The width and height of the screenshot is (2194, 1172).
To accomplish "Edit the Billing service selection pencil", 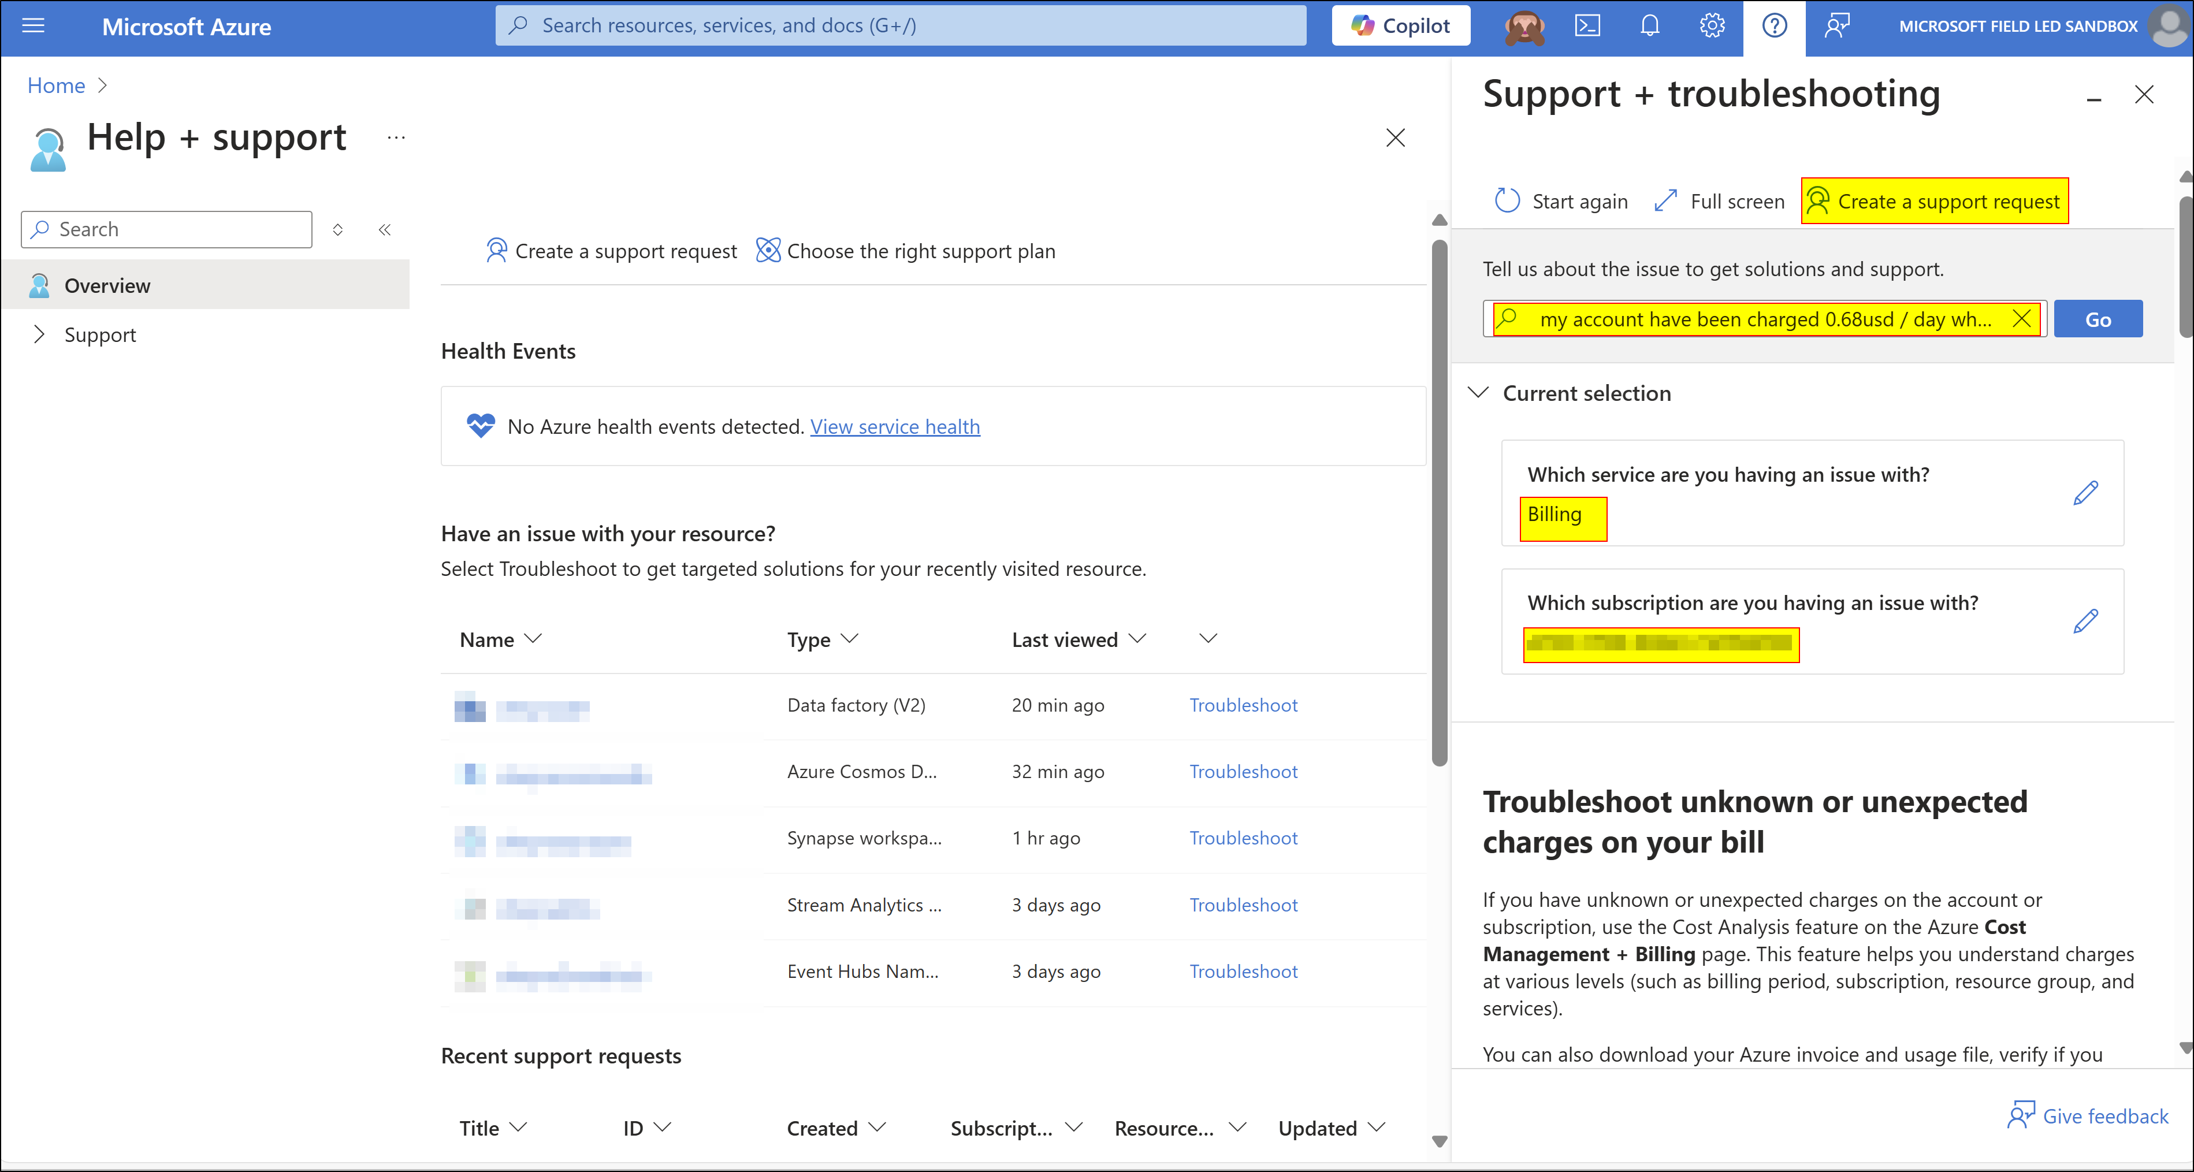I will [2087, 493].
